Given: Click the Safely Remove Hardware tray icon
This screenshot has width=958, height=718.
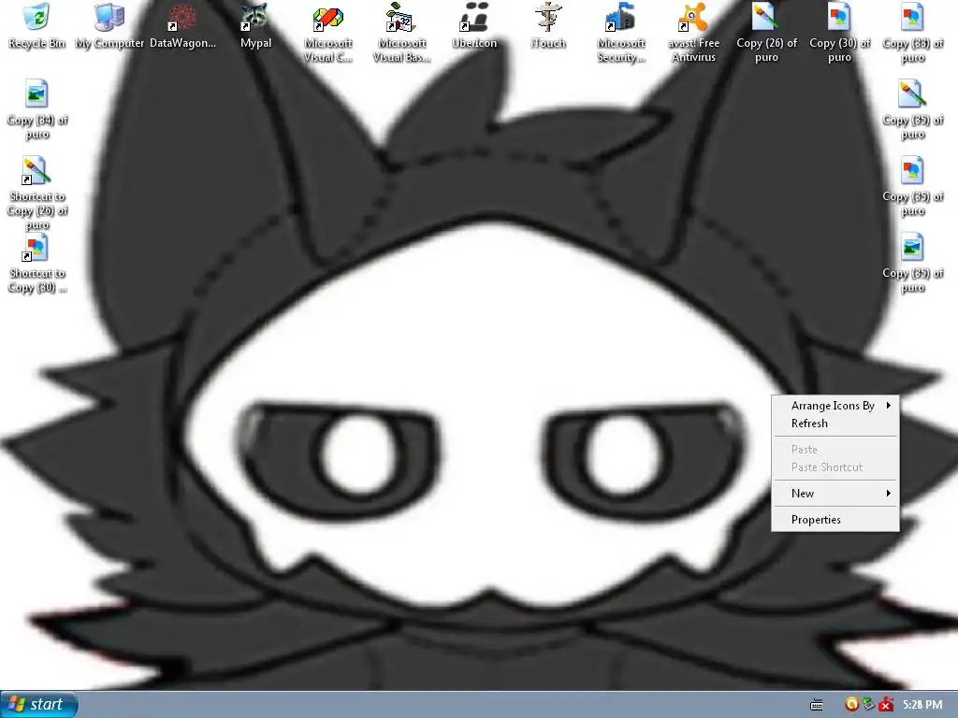Looking at the screenshot, I should point(868,705).
